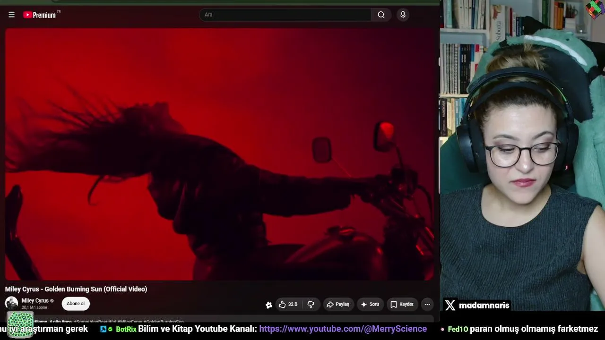Dislike the Golden Burning Sun video
The width and height of the screenshot is (605, 340).
[311, 305]
